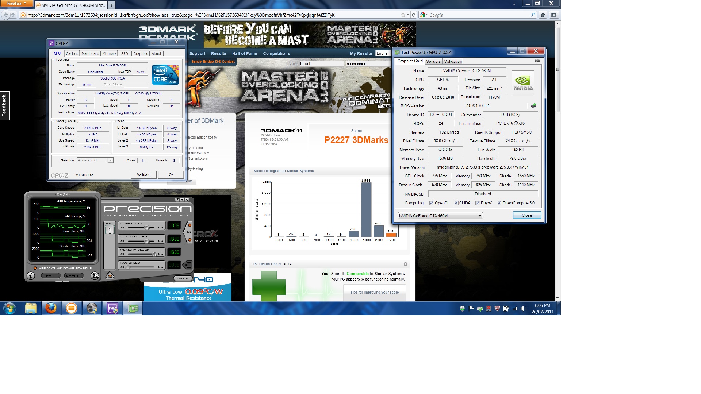Expand the PC Health Check panel toggle

point(405,264)
